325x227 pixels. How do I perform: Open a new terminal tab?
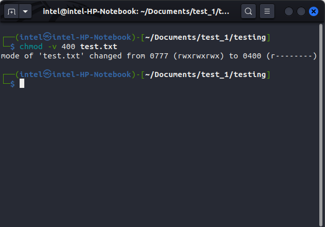pyautogui.click(x=10, y=11)
